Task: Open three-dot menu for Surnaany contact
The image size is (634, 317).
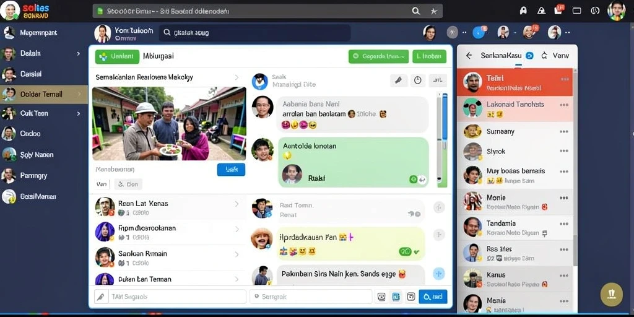Action: (563, 131)
